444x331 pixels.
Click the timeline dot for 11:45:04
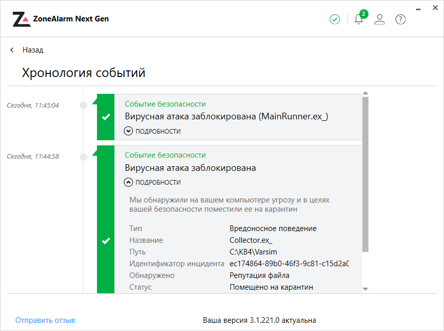(84, 105)
